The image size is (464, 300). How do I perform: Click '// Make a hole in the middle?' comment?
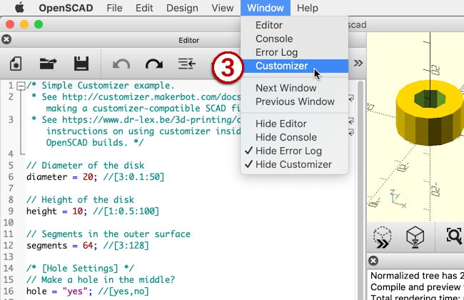click(101, 279)
